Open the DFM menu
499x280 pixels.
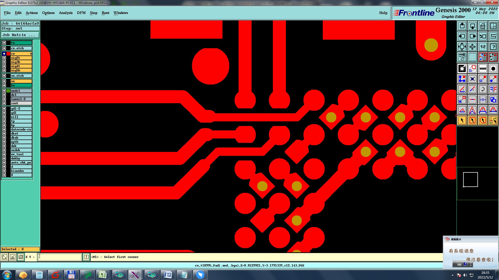point(81,13)
